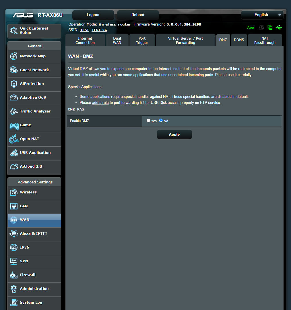Image resolution: width=291 pixels, height=310 pixels.
Task: Click the Wireless router operation mode link
Action: click(115, 24)
